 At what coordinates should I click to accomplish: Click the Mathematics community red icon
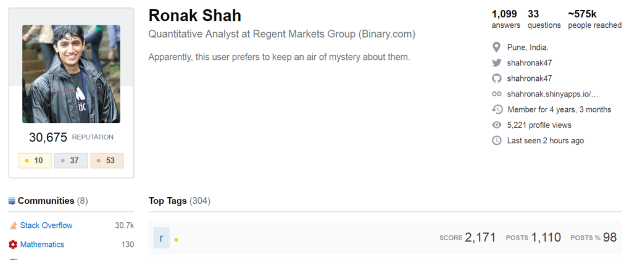pos(14,245)
